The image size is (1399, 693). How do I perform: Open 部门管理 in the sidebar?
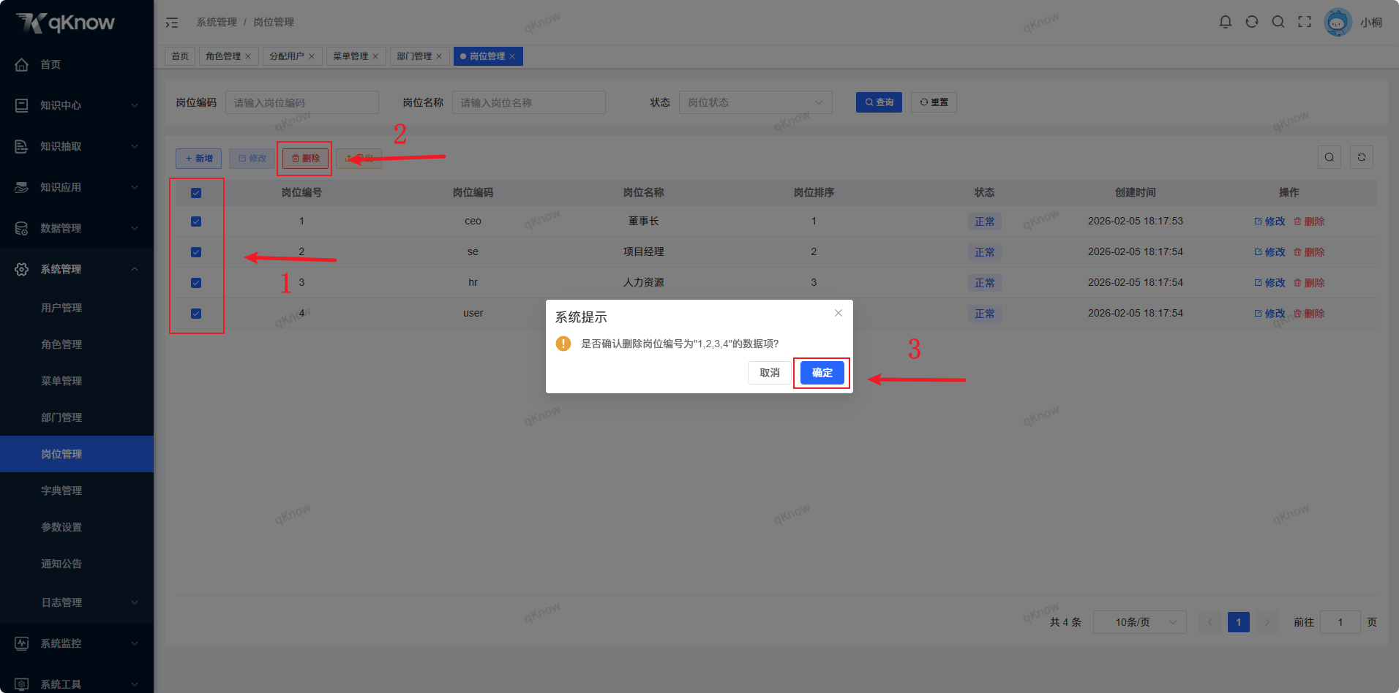click(x=77, y=417)
